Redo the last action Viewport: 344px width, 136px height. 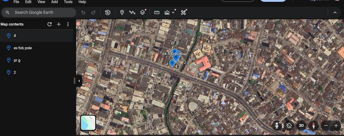click(93, 13)
